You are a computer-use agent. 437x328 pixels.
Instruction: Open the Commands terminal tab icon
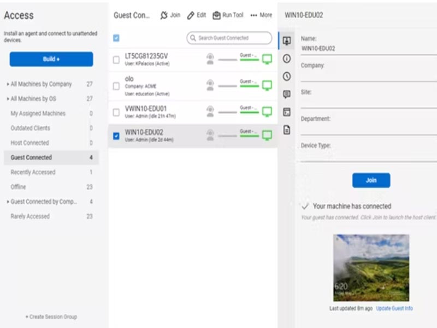(287, 112)
